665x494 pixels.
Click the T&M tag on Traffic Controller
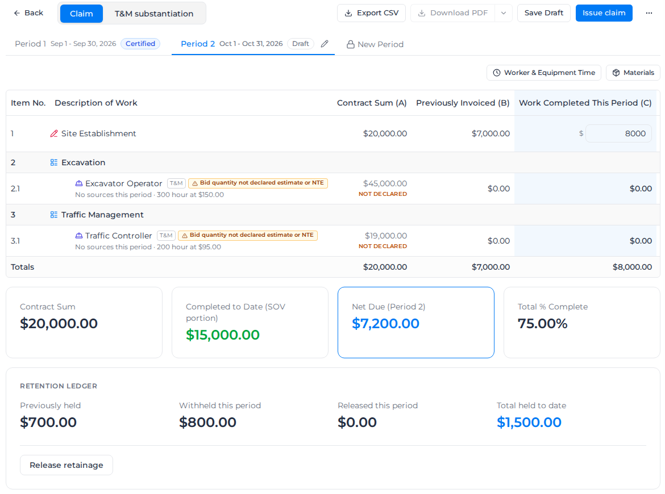click(166, 235)
